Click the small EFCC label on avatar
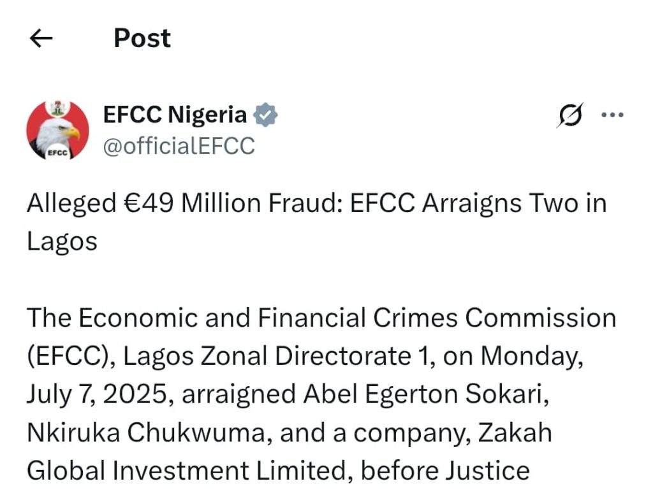653x493 pixels. pos(57,153)
